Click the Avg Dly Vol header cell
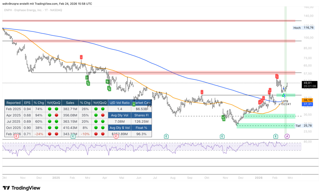This screenshot has height=195, width=321. click(x=119, y=115)
